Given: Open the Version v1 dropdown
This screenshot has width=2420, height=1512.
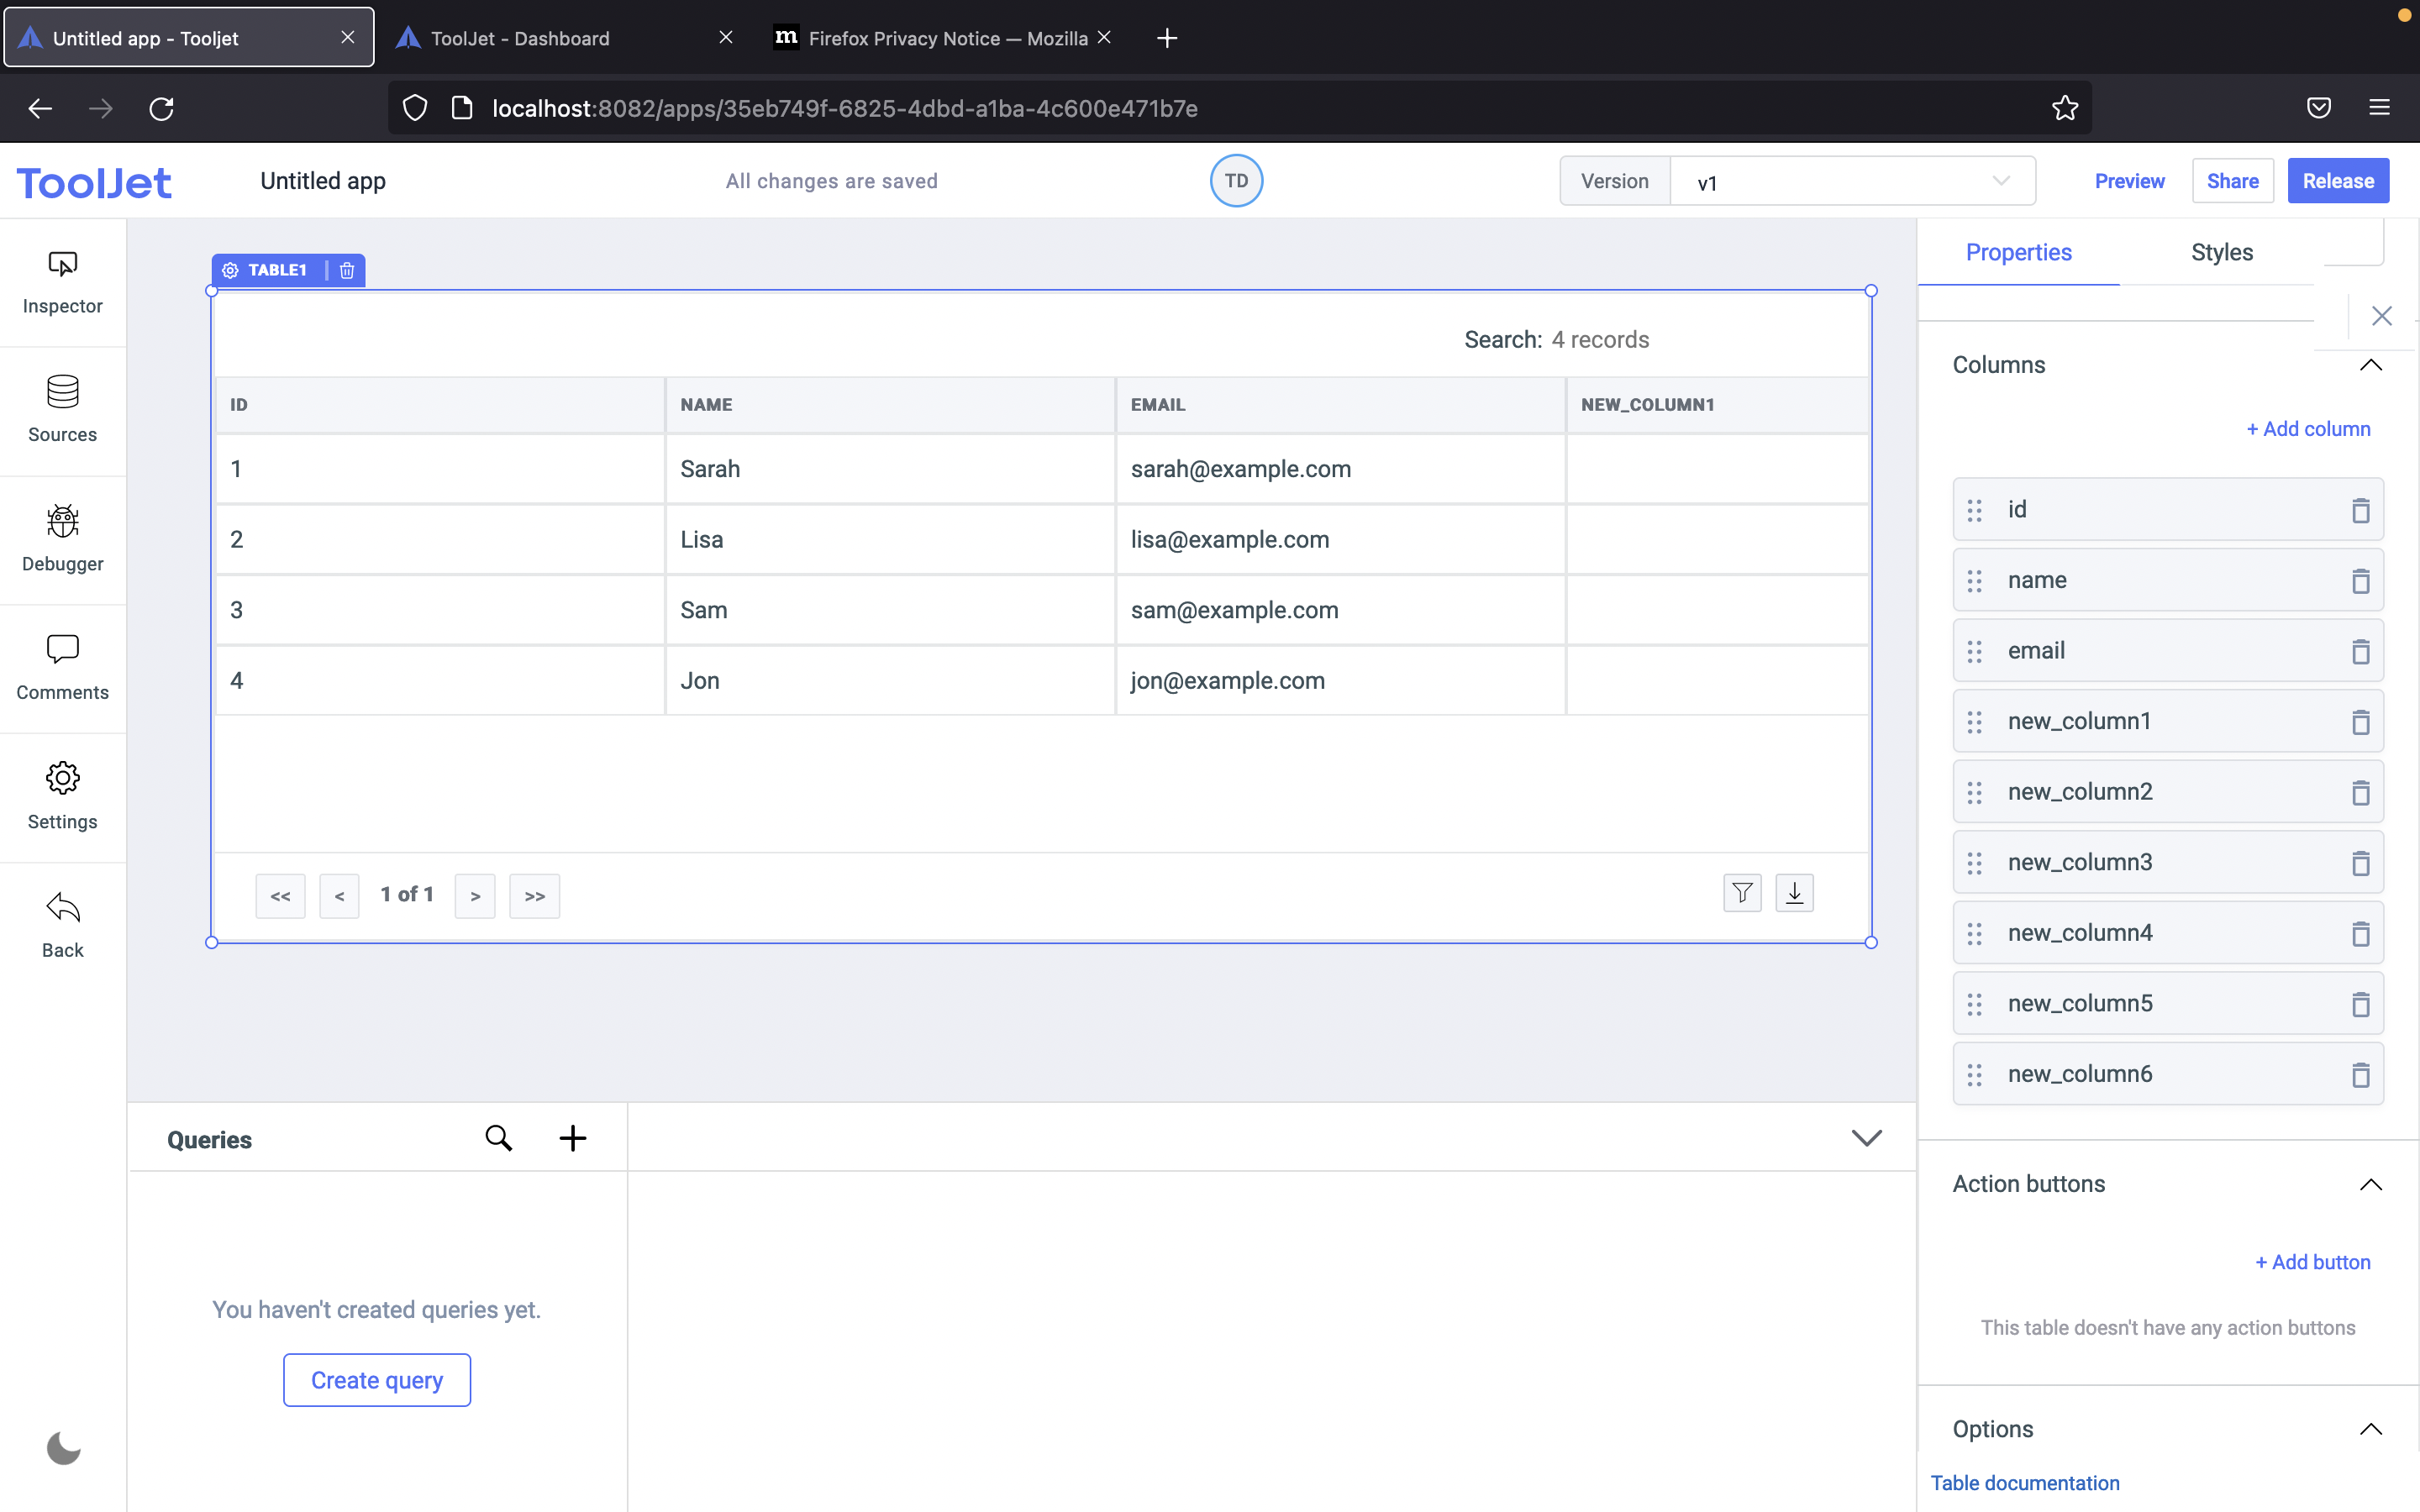Looking at the screenshot, I should point(1852,182).
